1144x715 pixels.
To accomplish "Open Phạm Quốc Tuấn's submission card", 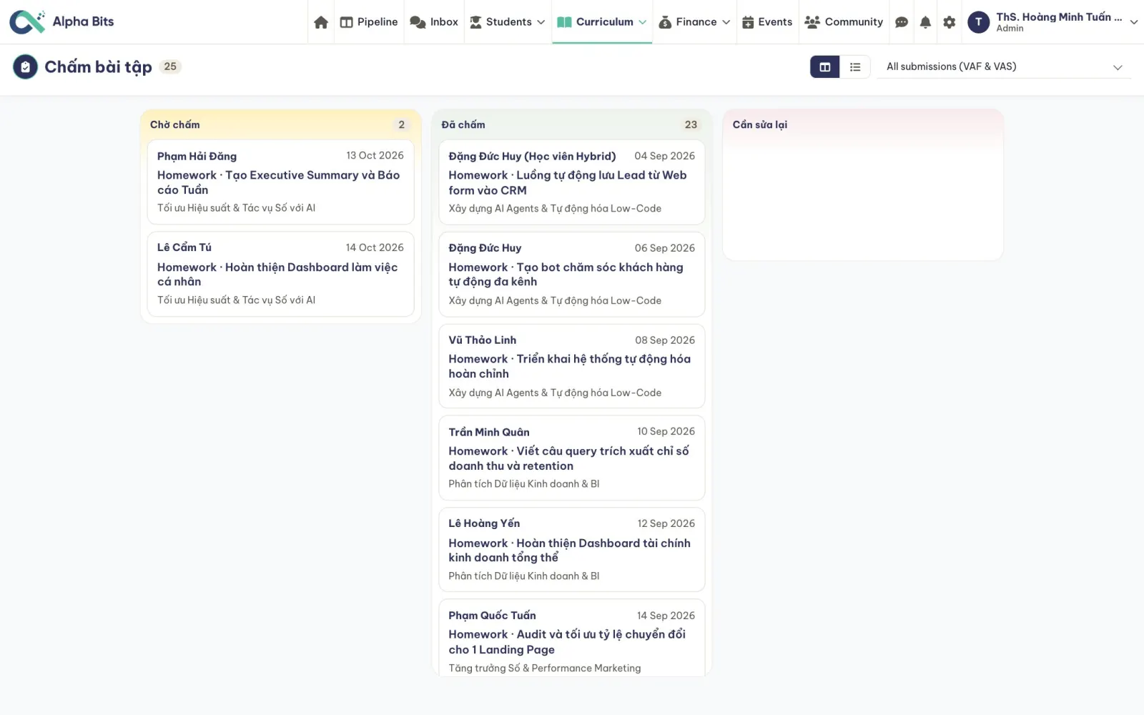I will point(571,638).
